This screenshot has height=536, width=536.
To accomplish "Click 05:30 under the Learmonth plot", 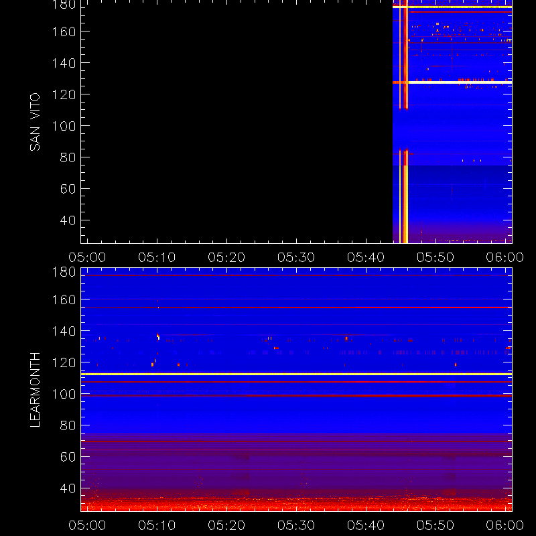I will [296, 525].
